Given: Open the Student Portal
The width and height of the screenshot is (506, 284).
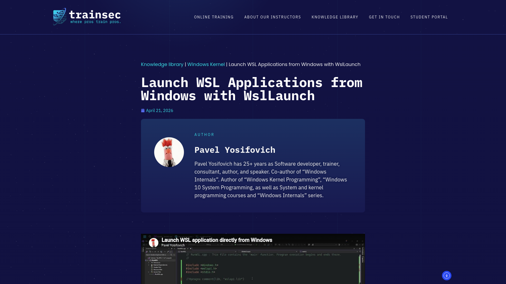Looking at the screenshot, I should (429, 17).
